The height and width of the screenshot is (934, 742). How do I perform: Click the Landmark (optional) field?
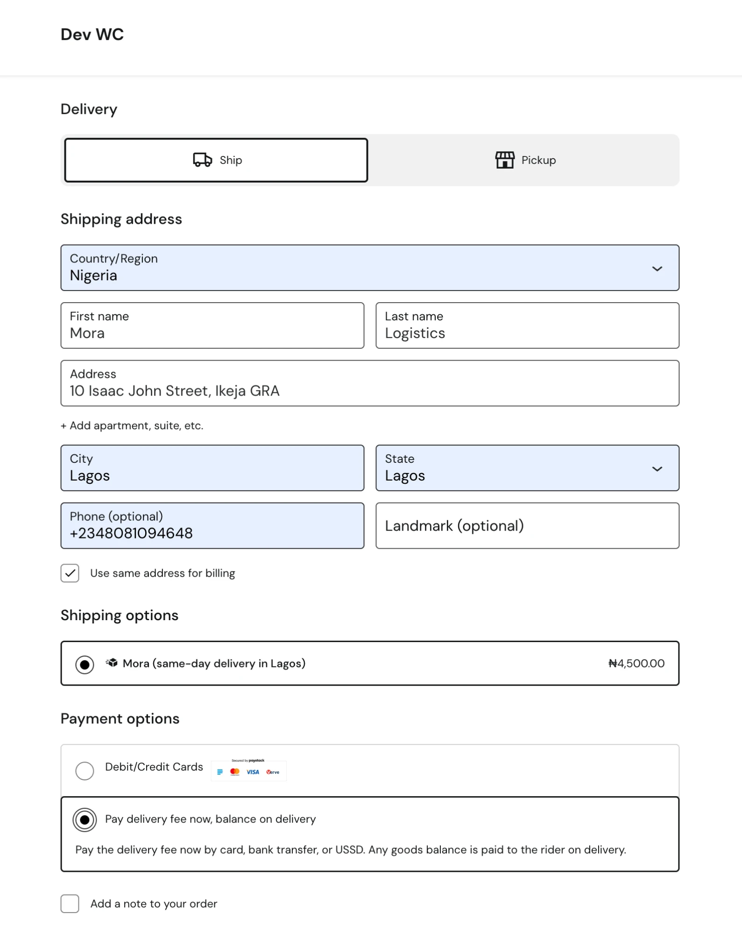[x=527, y=525]
